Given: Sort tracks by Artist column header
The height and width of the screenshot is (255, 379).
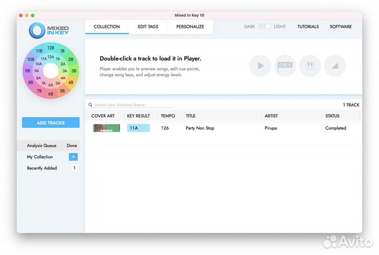Looking at the screenshot, I should click(x=271, y=116).
